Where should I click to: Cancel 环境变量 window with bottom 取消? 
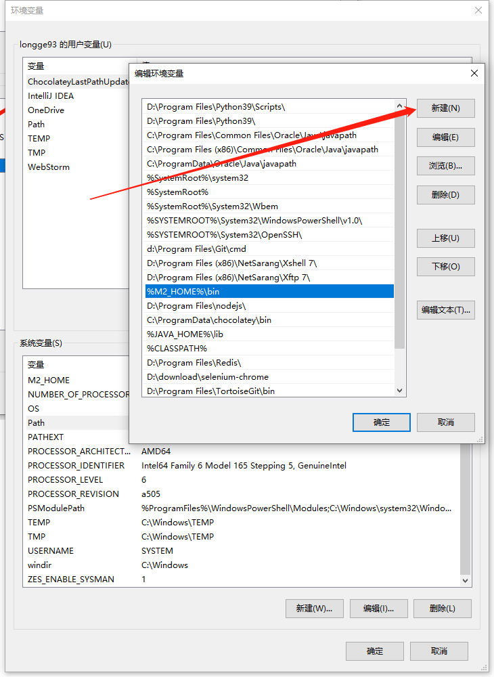pos(439,651)
